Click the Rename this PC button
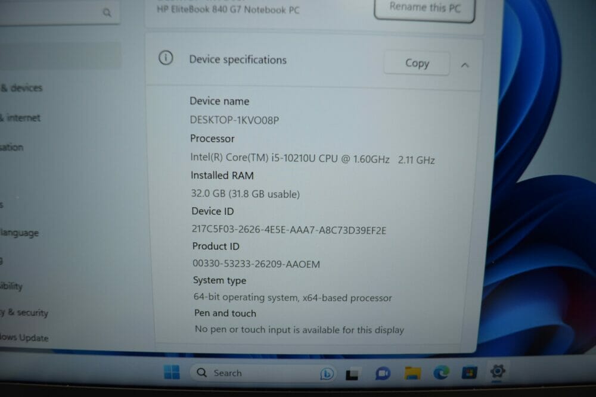Image resolution: width=596 pixels, height=397 pixels. (x=424, y=8)
